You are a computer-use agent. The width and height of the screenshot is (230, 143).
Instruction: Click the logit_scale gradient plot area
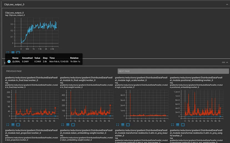147,104
